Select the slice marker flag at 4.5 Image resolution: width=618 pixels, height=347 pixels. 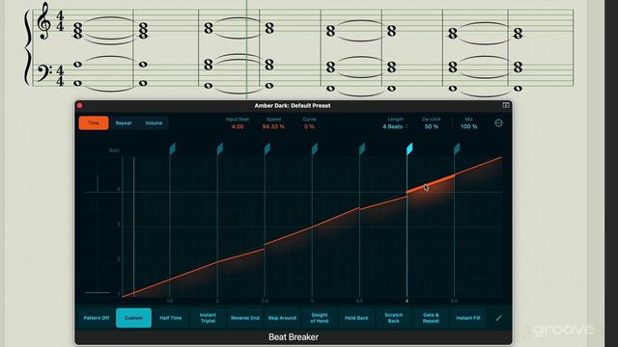[457, 148]
